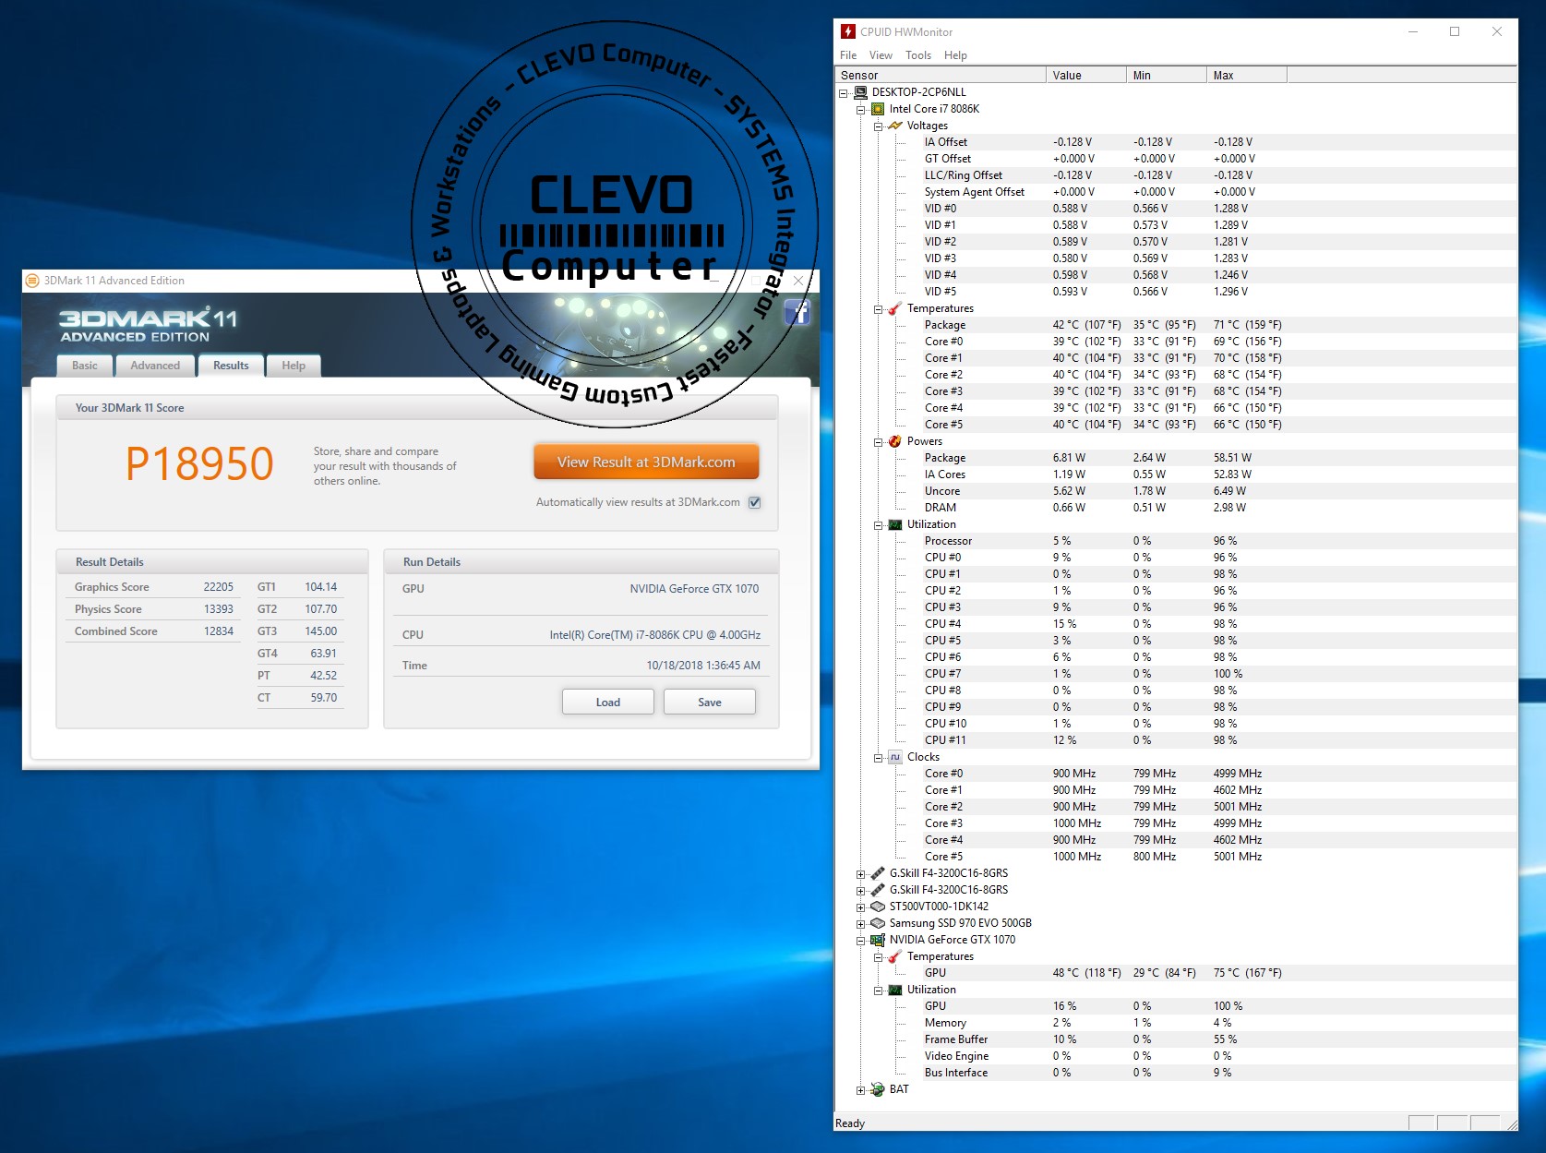
Task: Click the CPU Powers flame icon
Action: [894, 441]
